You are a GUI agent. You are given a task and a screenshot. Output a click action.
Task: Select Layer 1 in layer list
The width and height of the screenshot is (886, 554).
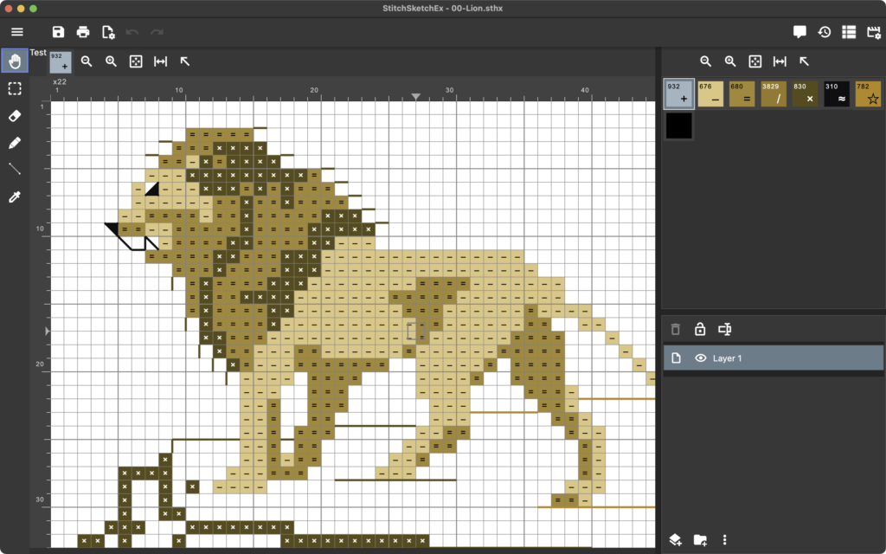(x=779, y=358)
